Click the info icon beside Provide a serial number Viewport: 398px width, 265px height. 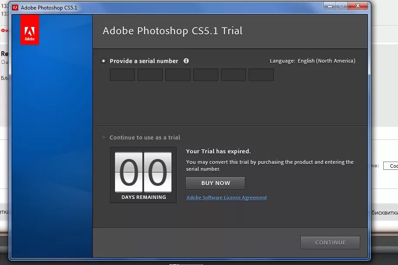click(186, 61)
